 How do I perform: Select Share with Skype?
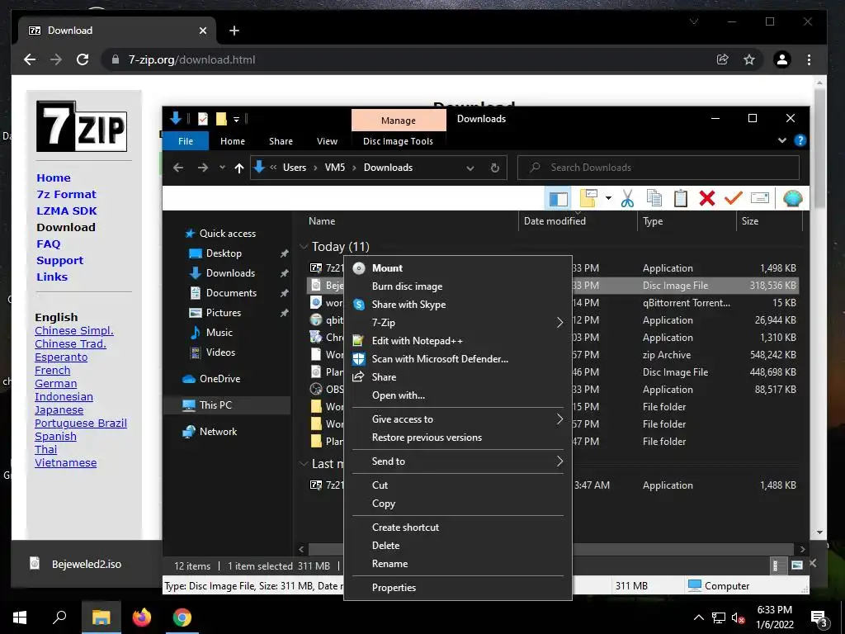click(458, 305)
